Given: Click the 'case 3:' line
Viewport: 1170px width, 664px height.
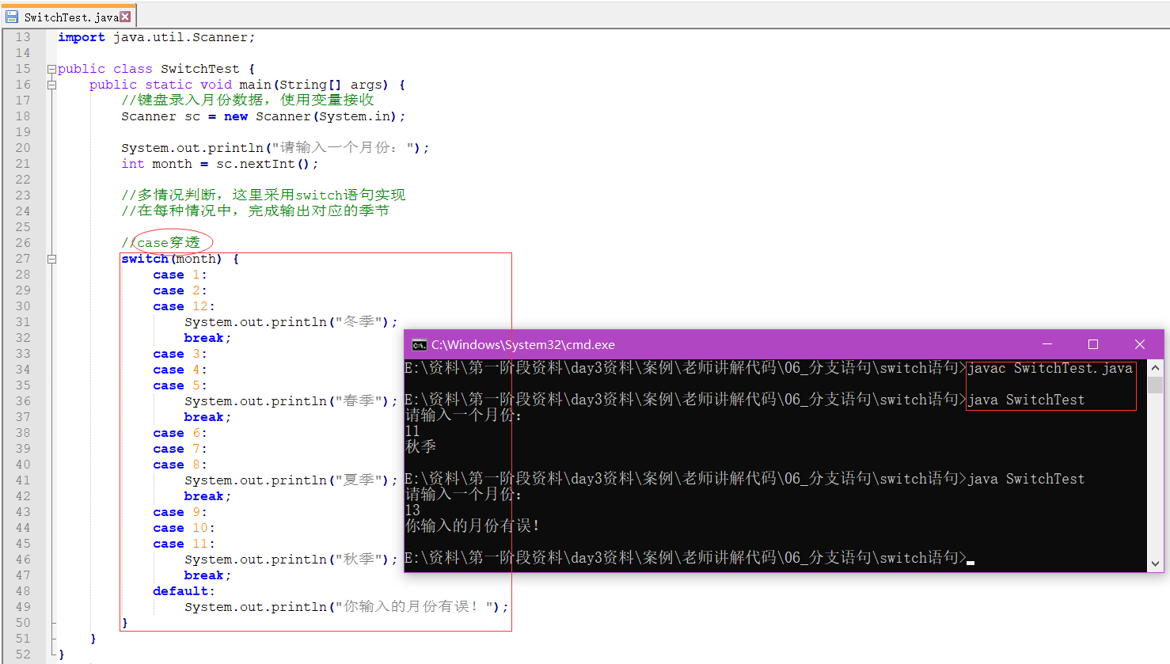Looking at the screenshot, I should coord(180,354).
